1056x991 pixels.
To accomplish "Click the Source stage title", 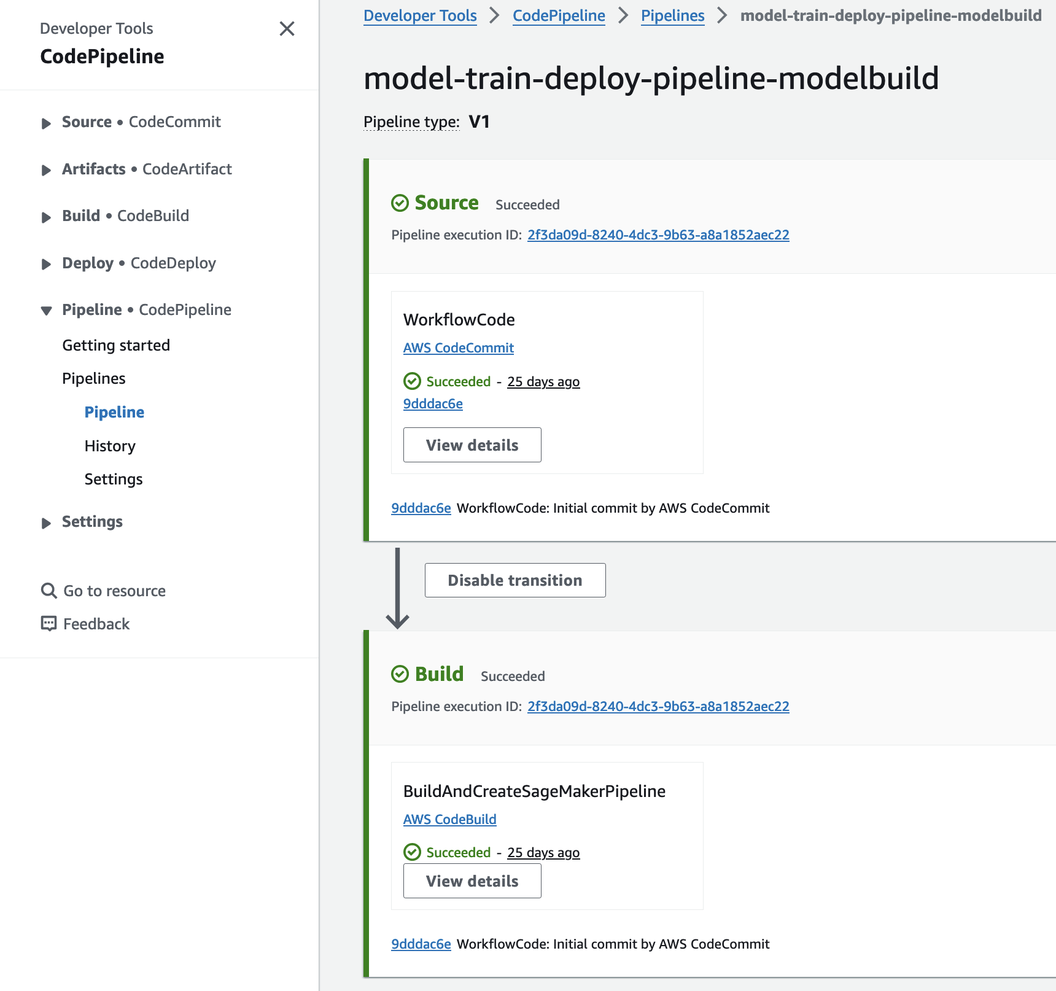I will (x=446, y=203).
